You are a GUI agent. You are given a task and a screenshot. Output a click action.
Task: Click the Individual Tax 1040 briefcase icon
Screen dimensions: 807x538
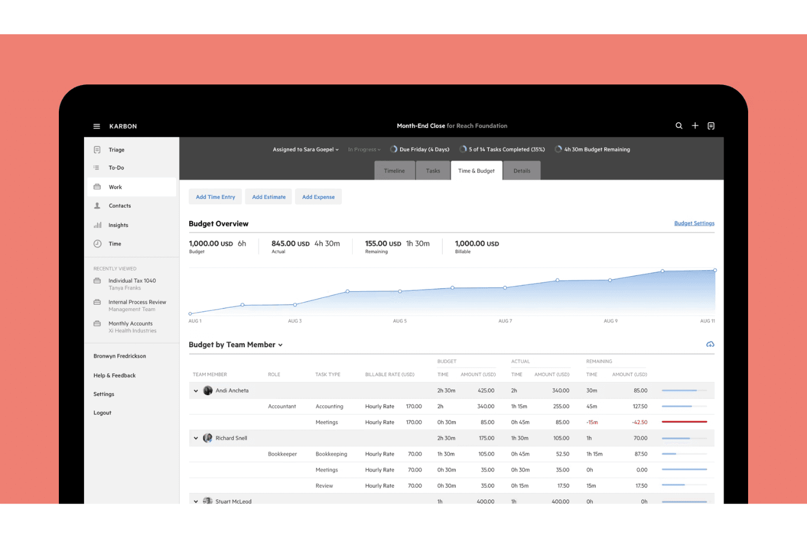(97, 281)
